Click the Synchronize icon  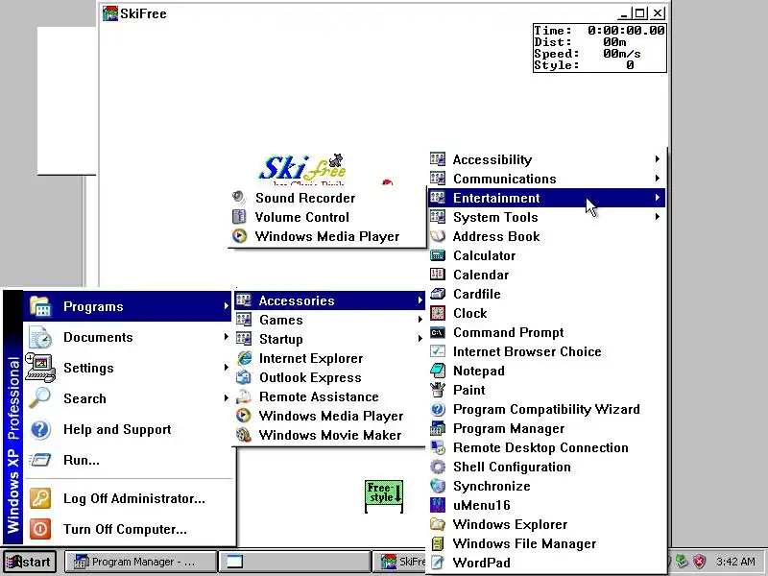pyautogui.click(x=438, y=486)
